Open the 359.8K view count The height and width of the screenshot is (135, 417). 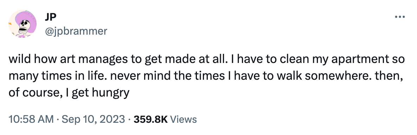pos(150,119)
